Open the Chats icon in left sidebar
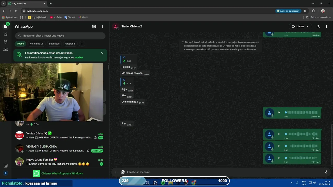Viewport: 333px width, 187px height. pyautogui.click(x=5, y=26)
